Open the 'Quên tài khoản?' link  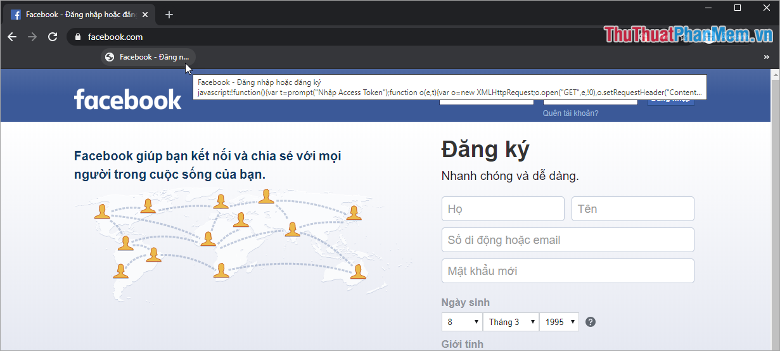570,113
